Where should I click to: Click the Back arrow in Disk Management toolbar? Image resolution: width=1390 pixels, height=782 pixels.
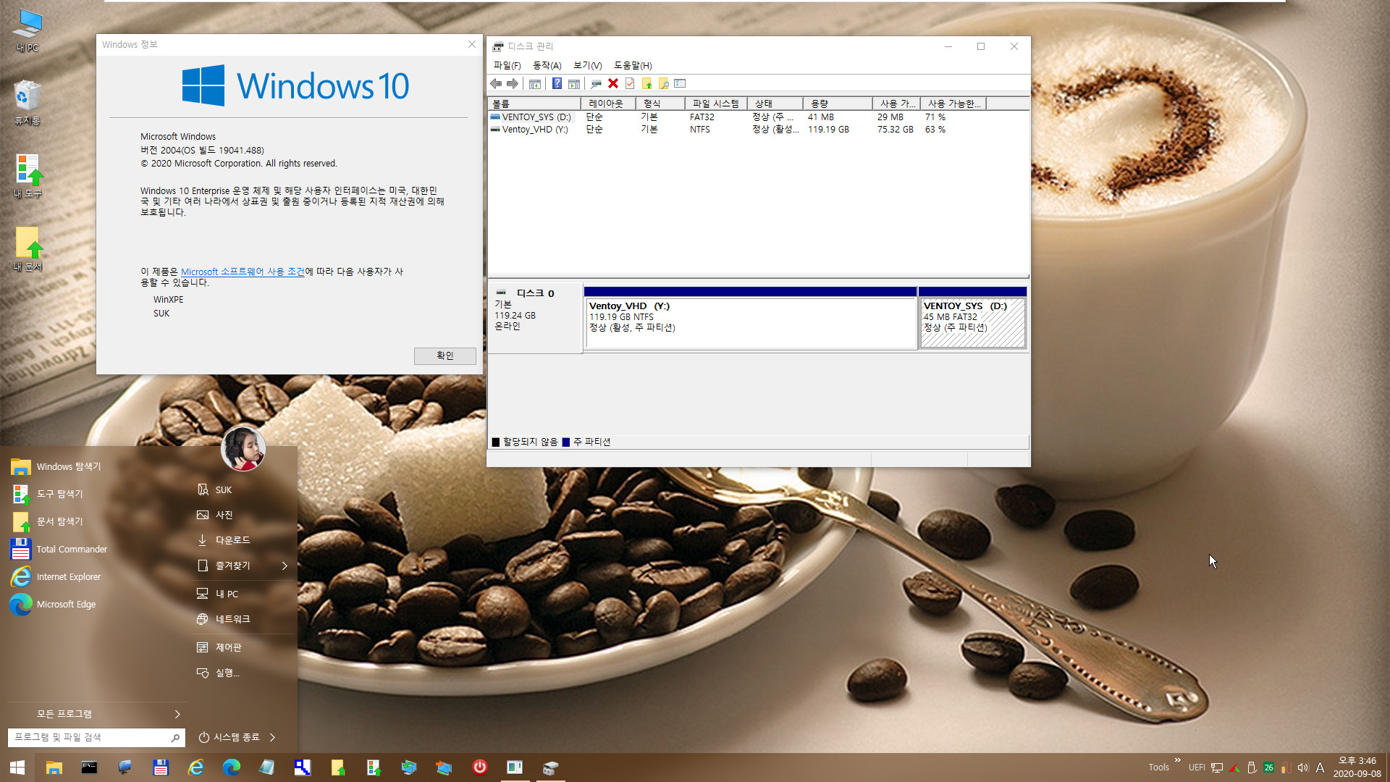pos(496,84)
